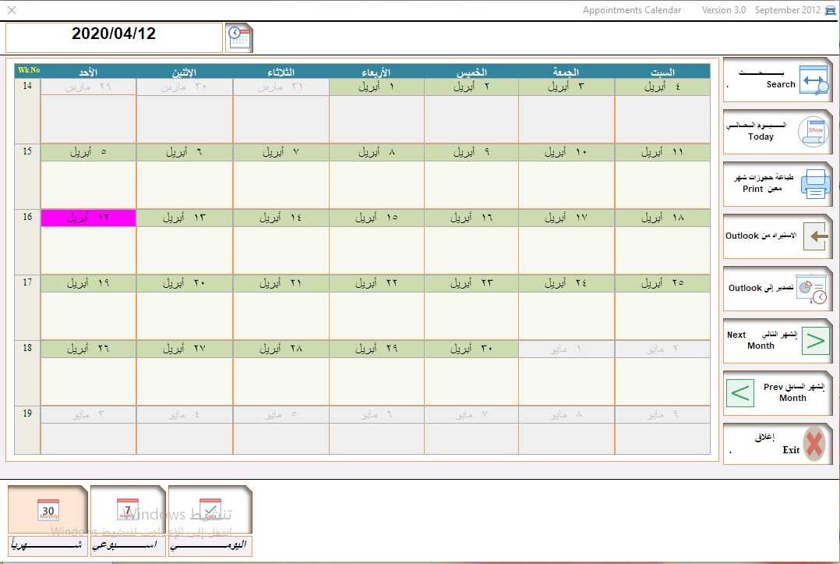Click the car icon in title bar
Screen dimensions: 840x564
[x=831, y=10]
